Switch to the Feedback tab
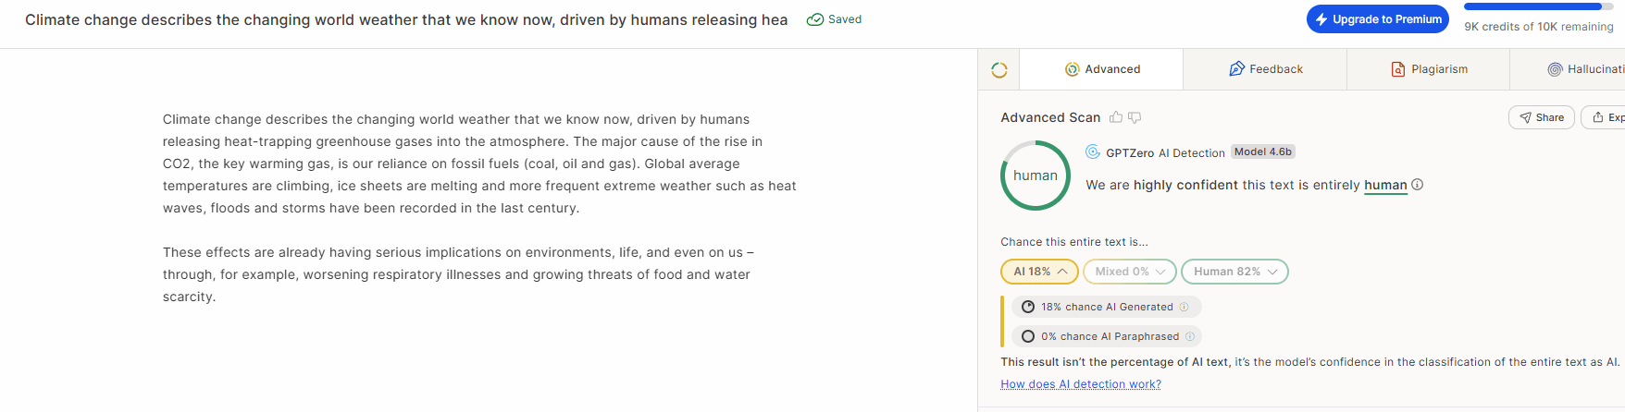1625x412 pixels. coord(1265,69)
